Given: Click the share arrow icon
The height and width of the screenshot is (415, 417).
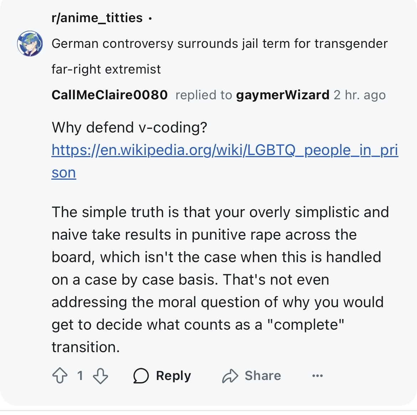Looking at the screenshot, I should [x=230, y=376].
